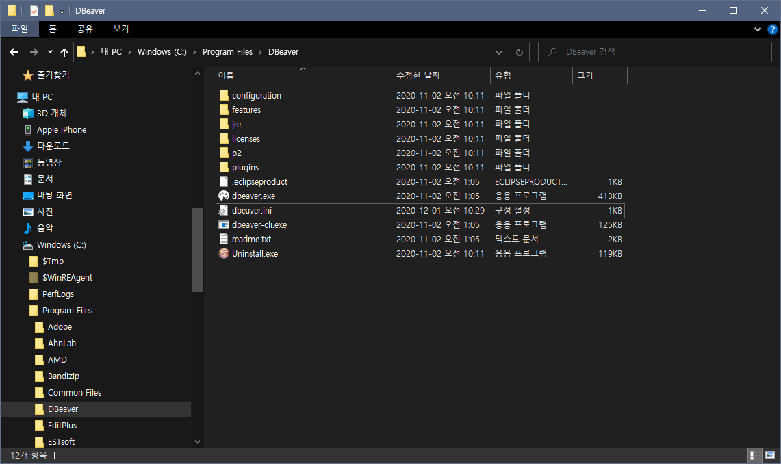Select AhnLab folder in navigation tree
The width and height of the screenshot is (781, 464).
coord(62,344)
